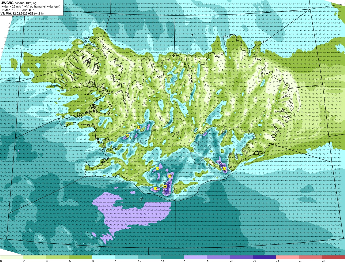Click the 10–12 m/s aqua legend swatch
This screenshot has height=263, width=345.
126,257
